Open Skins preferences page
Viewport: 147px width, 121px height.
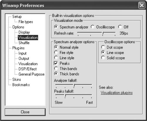(17, 79)
